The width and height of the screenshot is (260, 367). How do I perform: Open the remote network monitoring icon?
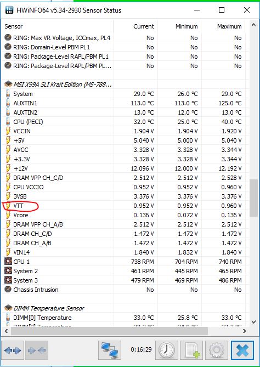point(110,350)
